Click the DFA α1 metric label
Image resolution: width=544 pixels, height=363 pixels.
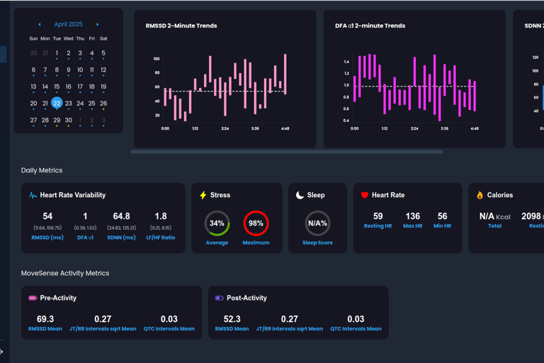coord(85,238)
